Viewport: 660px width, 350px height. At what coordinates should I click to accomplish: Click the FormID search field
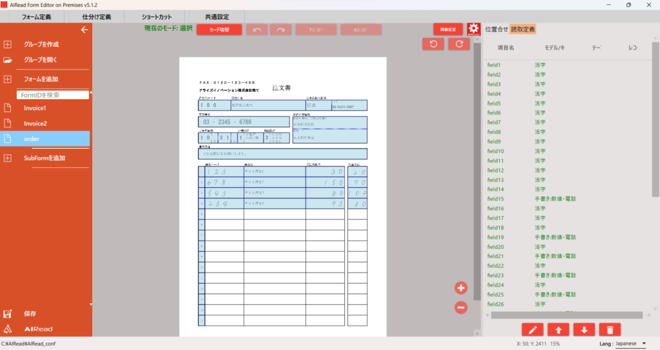52,95
